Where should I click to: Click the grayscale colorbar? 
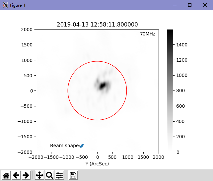(170, 90)
